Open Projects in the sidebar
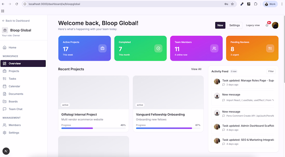This screenshot has width=285, height=157. (23, 71)
